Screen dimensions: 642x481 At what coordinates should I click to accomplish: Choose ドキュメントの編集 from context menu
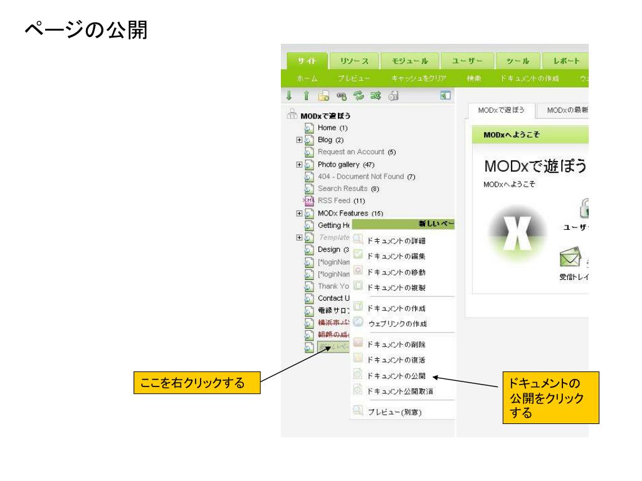396,256
